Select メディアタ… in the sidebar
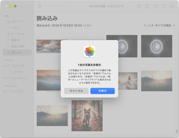179x138 pixels. (x=17, y=66)
